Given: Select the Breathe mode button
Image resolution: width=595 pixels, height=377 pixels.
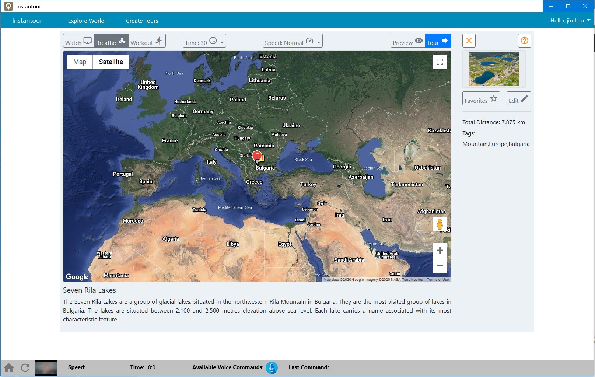Looking at the screenshot, I should tap(111, 41).
